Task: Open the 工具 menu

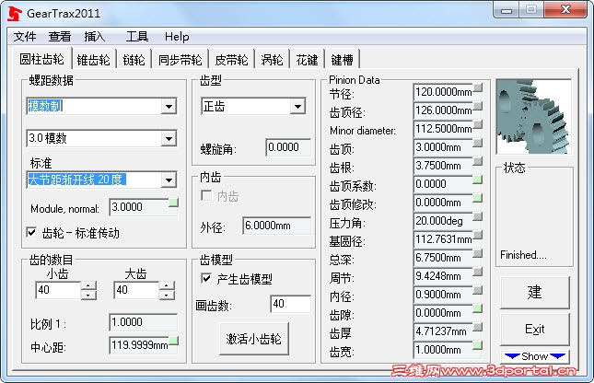Action: coord(136,37)
